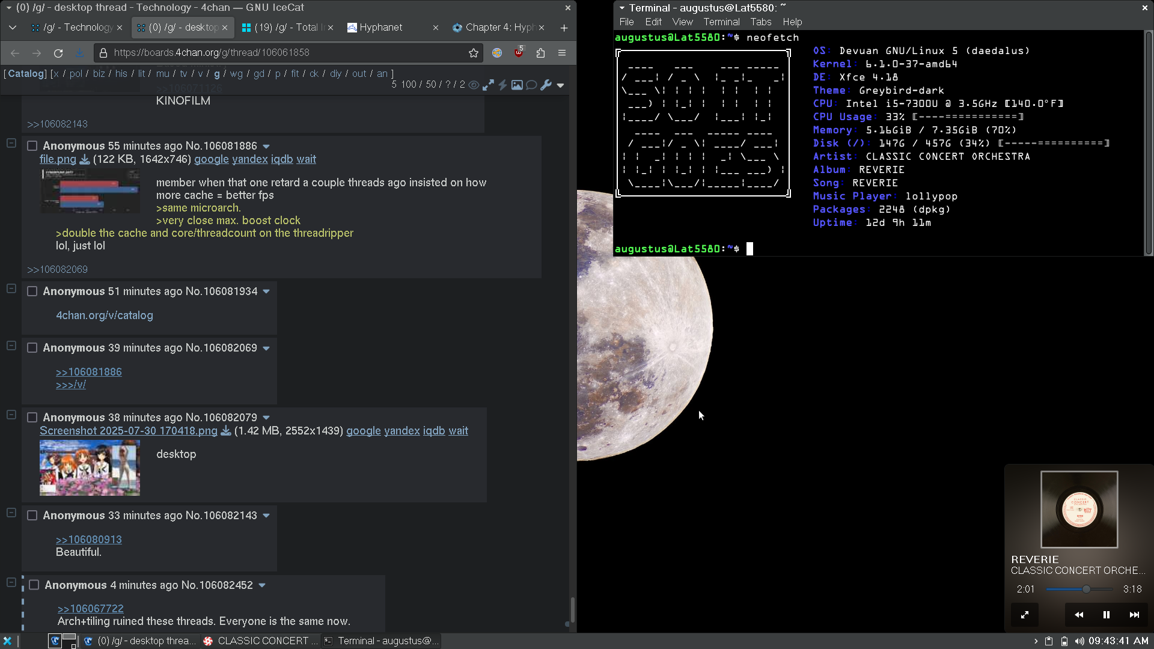
Task: Open the 4chan X quick reply bubble icon
Action: point(531,85)
